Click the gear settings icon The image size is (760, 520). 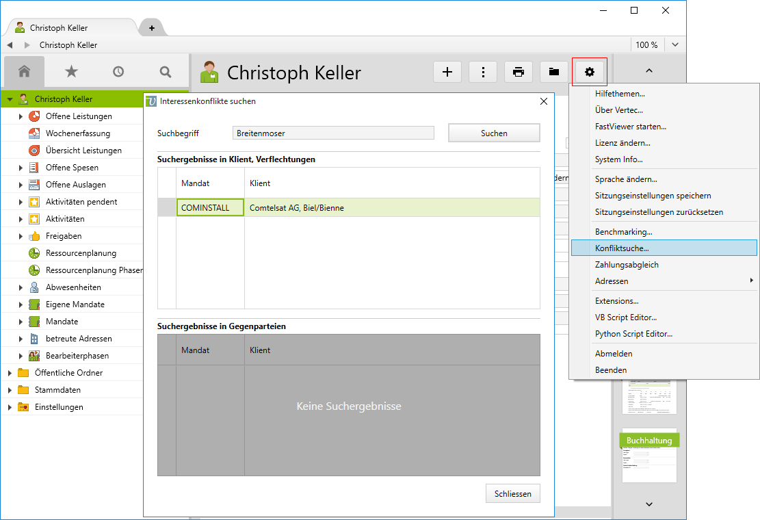point(590,72)
